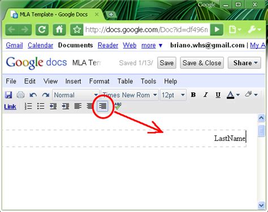
Task: Open highlight color dropdown arrow
Action: [x=256, y=95]
